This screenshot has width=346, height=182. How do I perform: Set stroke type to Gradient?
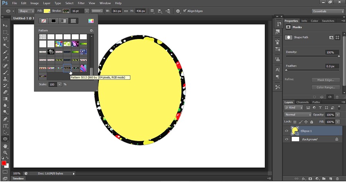click(x=63, y=21)
